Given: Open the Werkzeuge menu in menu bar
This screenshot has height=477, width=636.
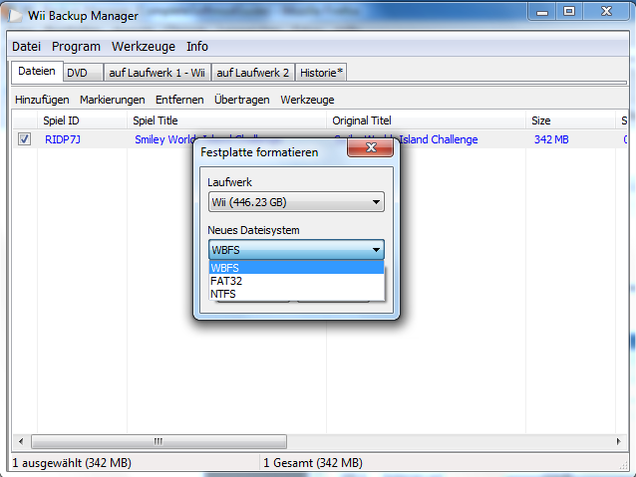Looking at the screenshot, I should click(x=143, y=47).
